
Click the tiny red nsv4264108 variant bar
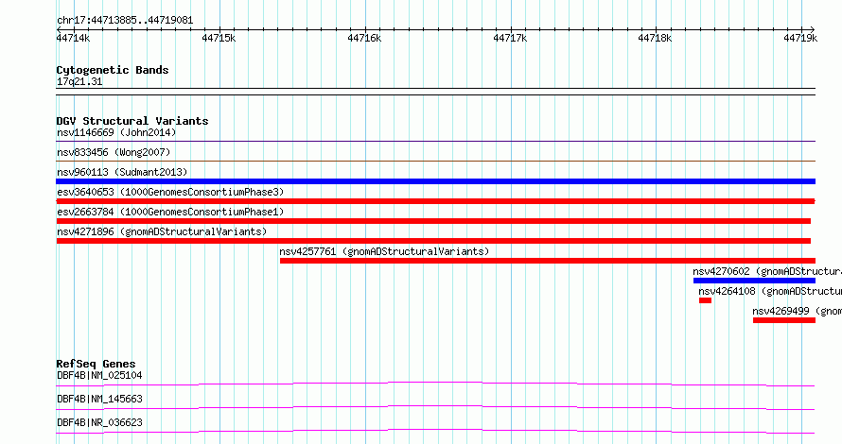pos(705,300)
